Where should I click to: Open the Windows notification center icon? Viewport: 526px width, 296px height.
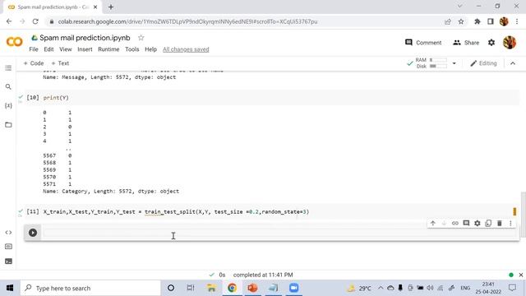tap(512, 288)
